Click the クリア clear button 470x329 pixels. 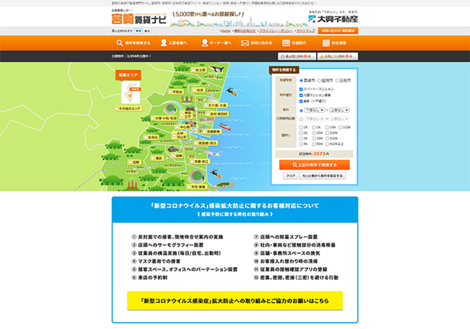coord(291,176)
